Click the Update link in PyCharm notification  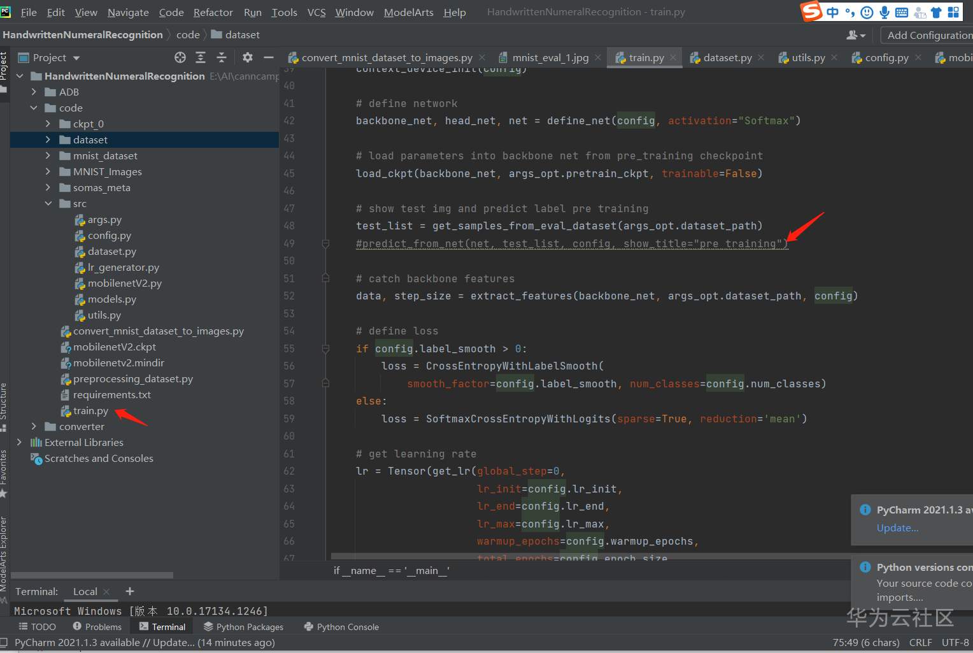point(897,528)
